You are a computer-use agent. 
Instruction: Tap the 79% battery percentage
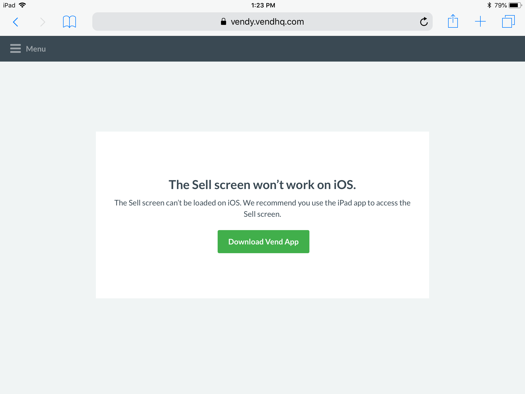pos(500,5)
